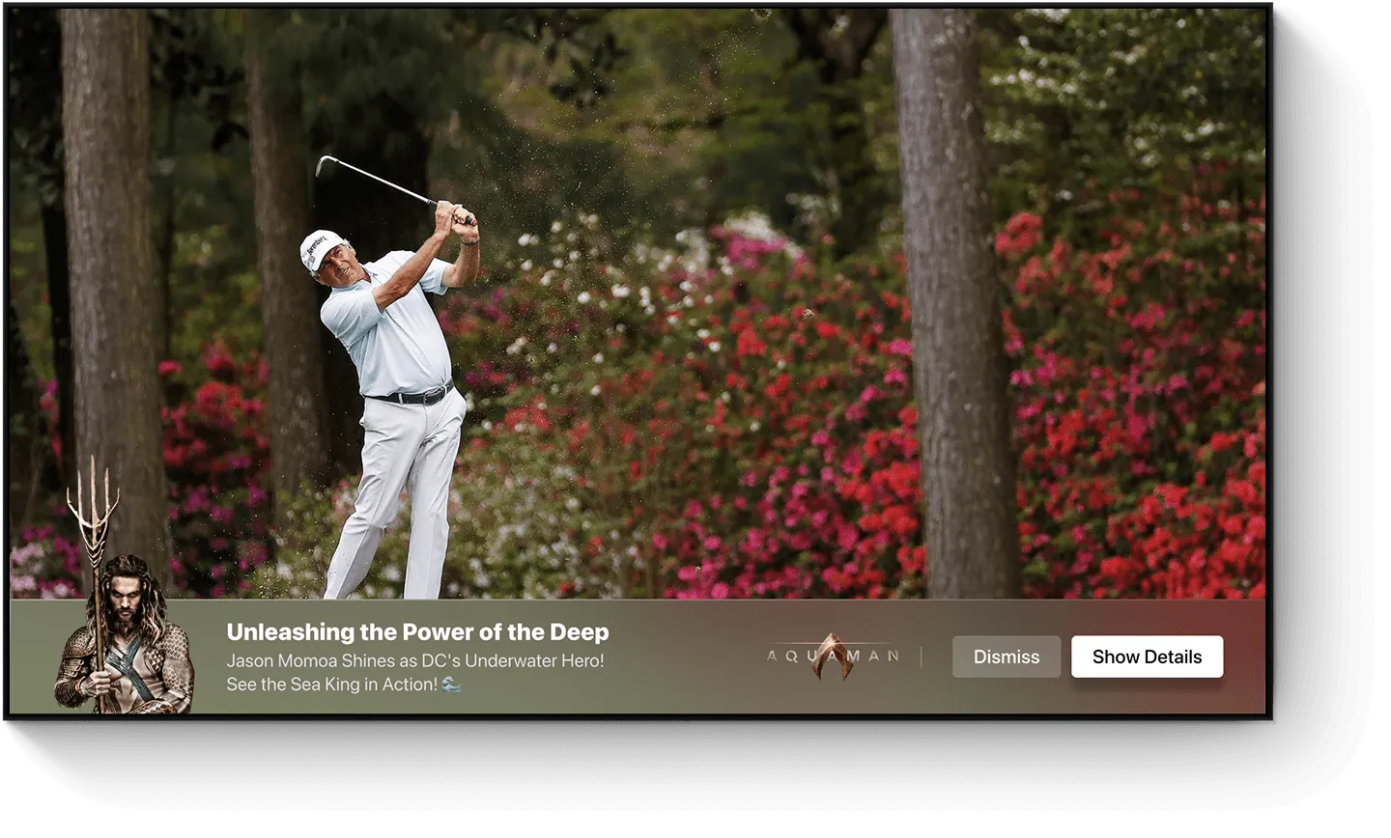Screen dimensions: 1391x838
Task: Click the golfer's white cap
Action: pyautogui.click(x=320, y=249)
